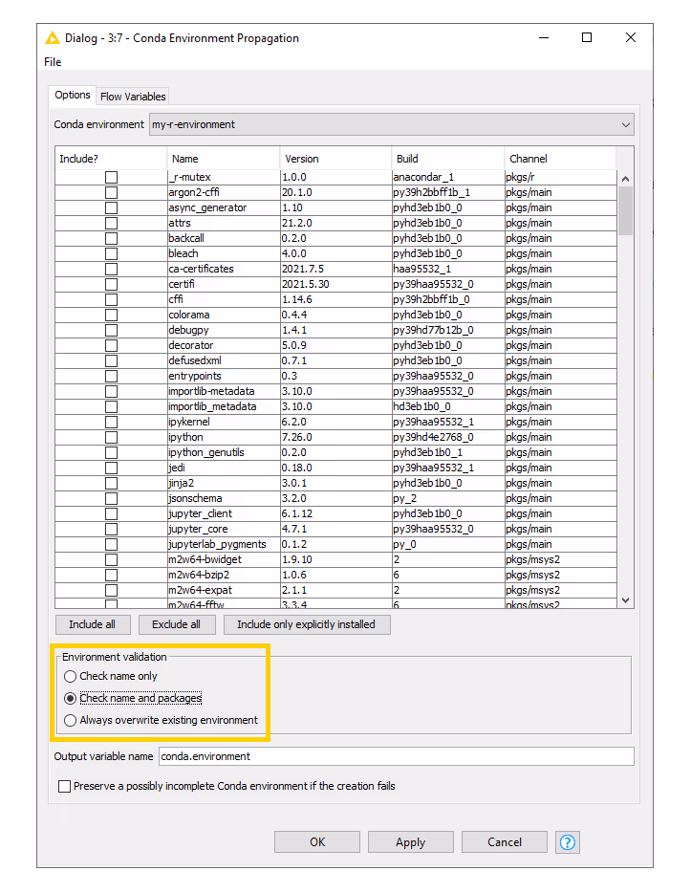Tick the include checkbox for jinja2
This screenshot has width=691, height=893.
(112, 483)
